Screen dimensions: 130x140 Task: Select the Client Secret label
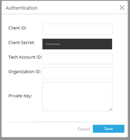(x=21, y=43)
